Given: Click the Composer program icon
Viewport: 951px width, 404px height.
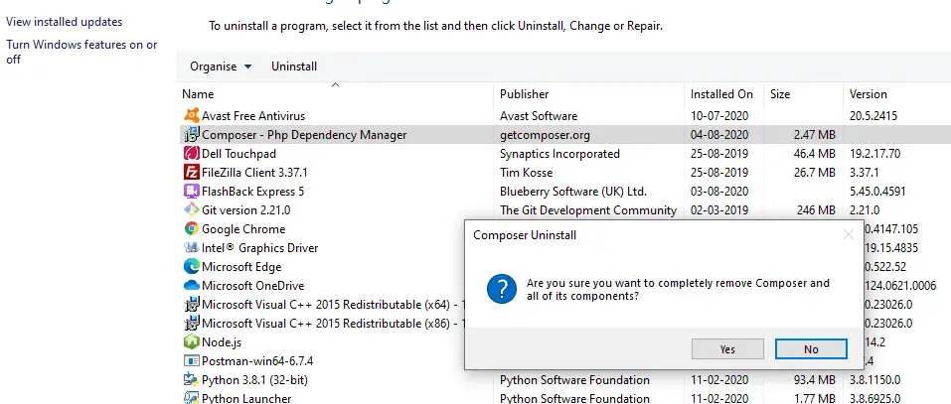Looking at the screenshot, I should (191, 134).
